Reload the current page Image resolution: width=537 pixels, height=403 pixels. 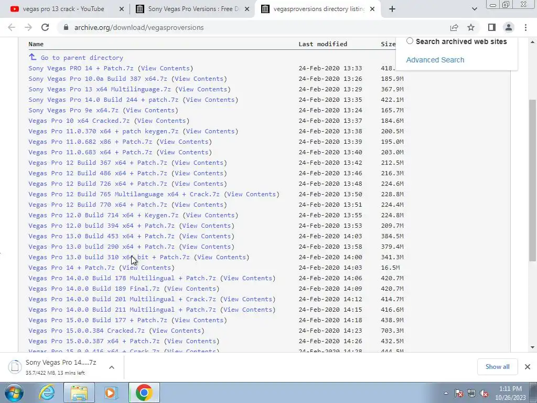45,27
